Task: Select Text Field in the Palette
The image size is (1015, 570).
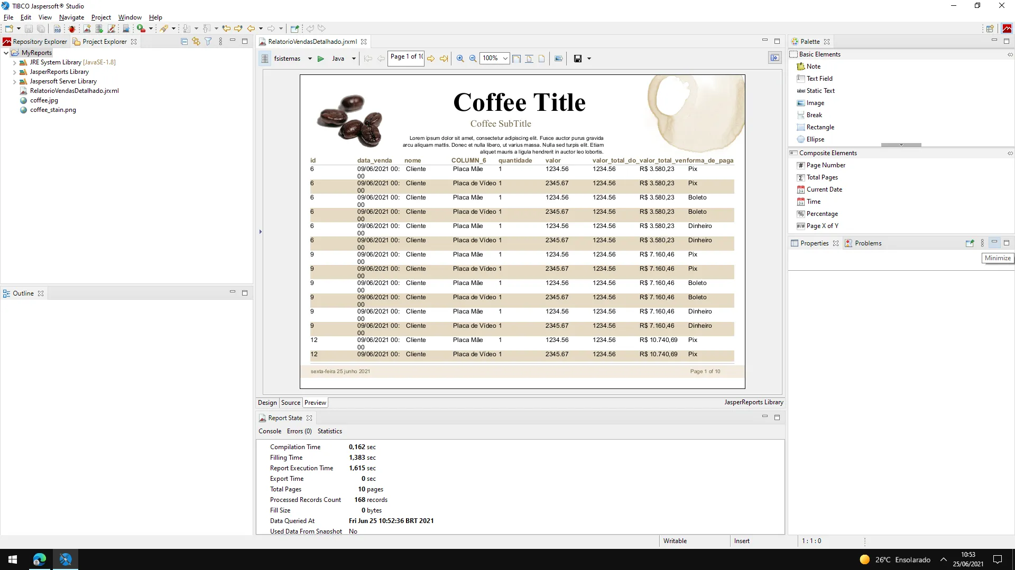Action: click(819, 79)
